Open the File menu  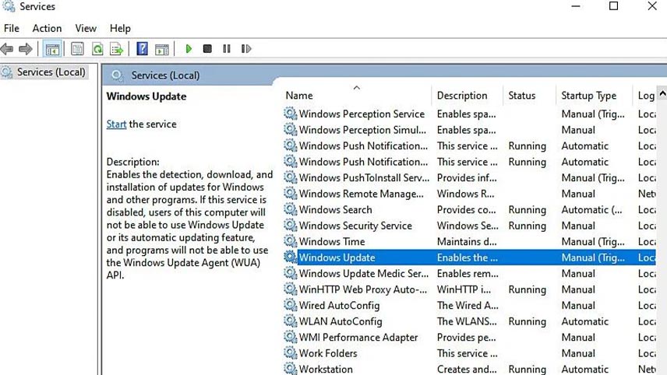click(12, 29)
